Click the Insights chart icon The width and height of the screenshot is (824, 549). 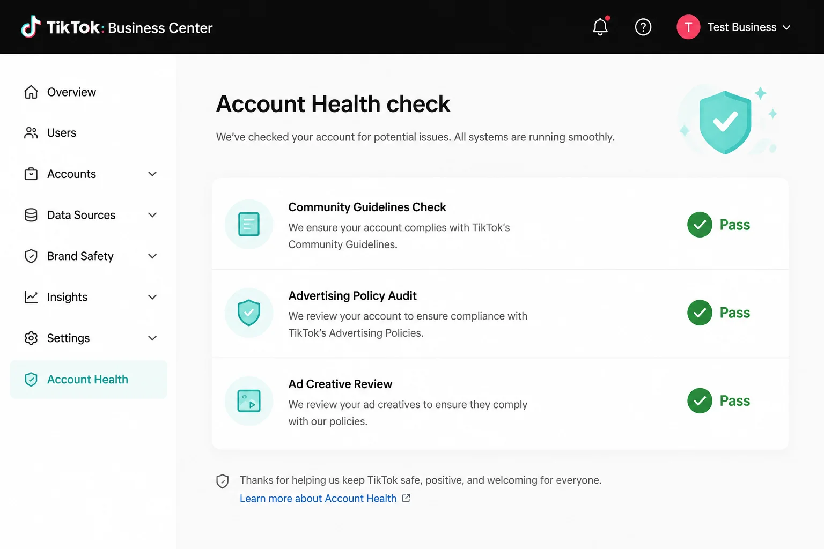[31, 297]
